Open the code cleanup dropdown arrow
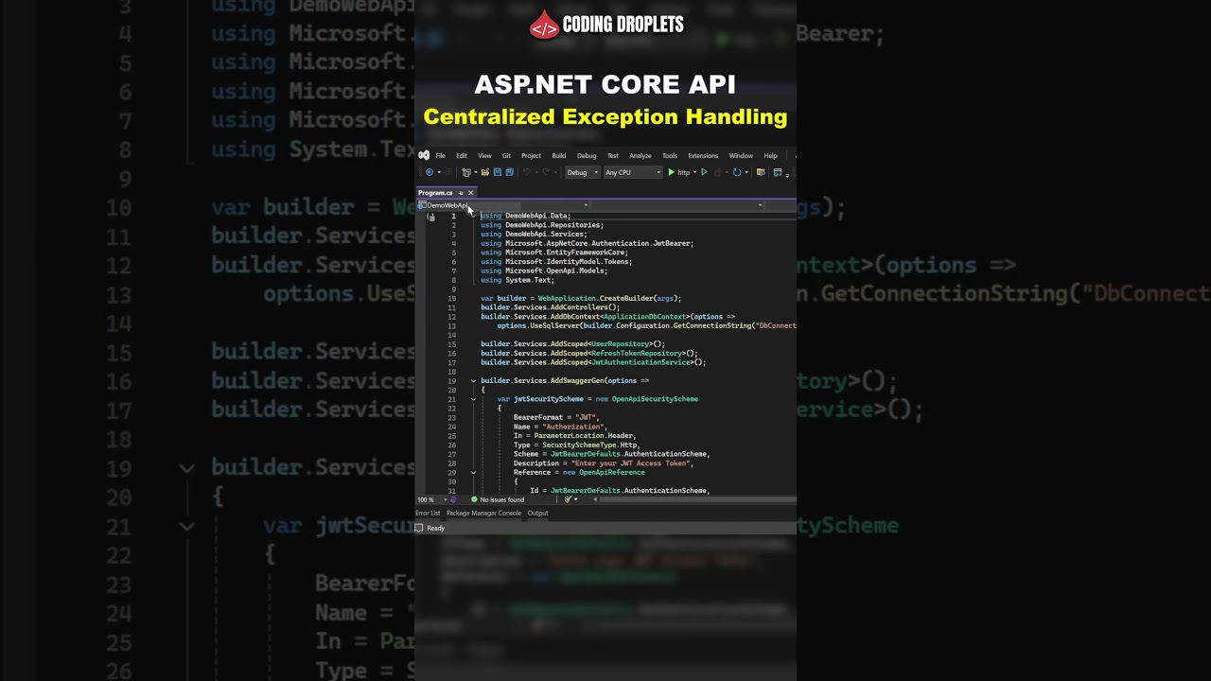Image resolution: width=1211 pixels, height=681 pixels. tap(575, 499)
